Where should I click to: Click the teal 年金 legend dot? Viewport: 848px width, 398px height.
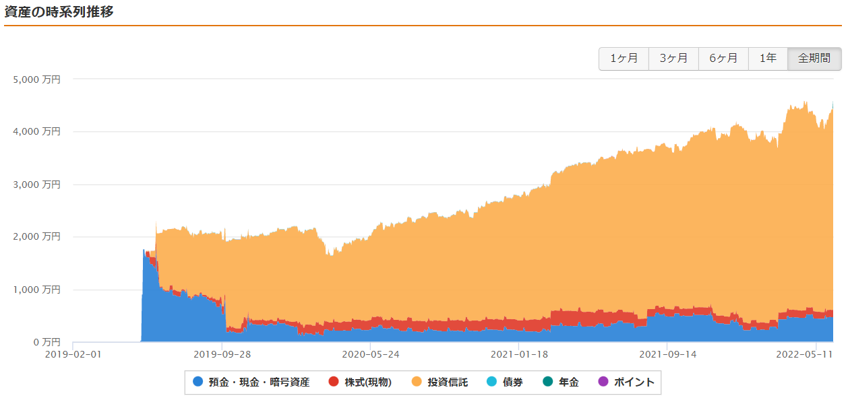click(547, 382)
